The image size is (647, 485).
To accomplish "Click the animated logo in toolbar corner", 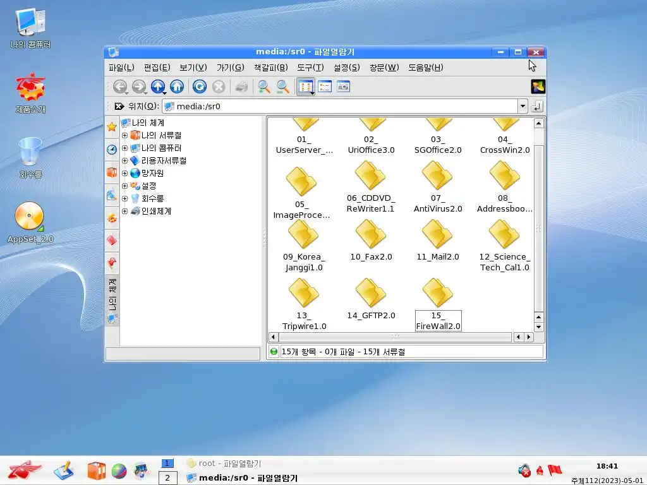I will point(538,87).
